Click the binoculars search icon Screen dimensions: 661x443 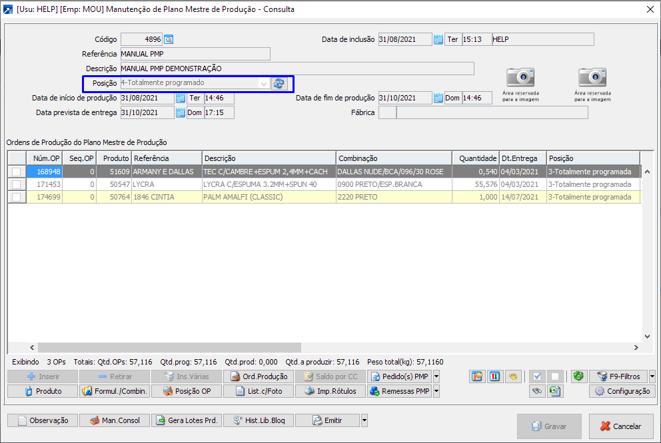537,391
